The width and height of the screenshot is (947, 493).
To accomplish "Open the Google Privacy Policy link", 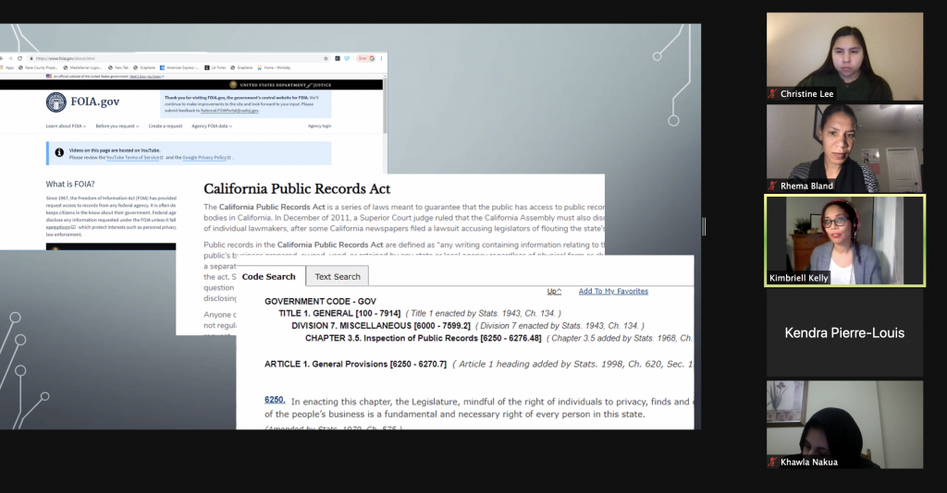I will point(206,157).
